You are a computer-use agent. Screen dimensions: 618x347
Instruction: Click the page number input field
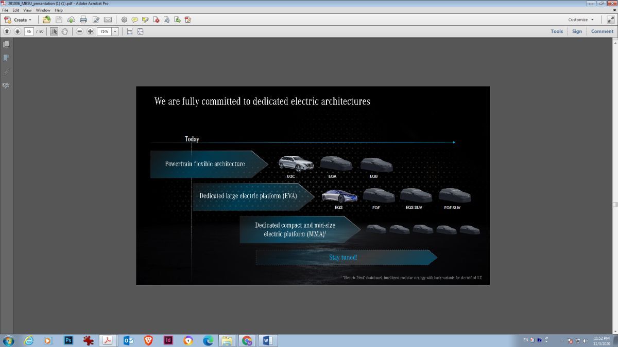29,31
